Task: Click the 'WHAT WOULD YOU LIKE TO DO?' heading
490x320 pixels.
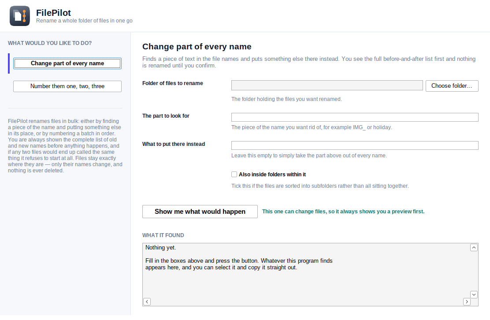Action: coord(50,43)
